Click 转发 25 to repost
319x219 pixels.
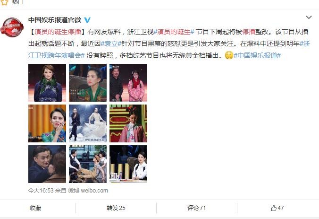(x=116, y=208)
